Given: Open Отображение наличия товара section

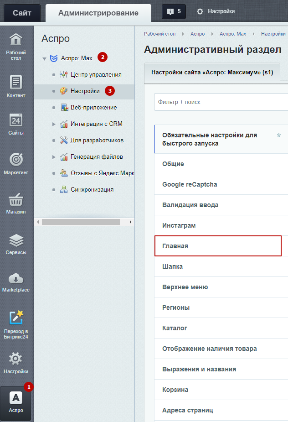Looking at the screenshot, I should (x=221, y=349).
